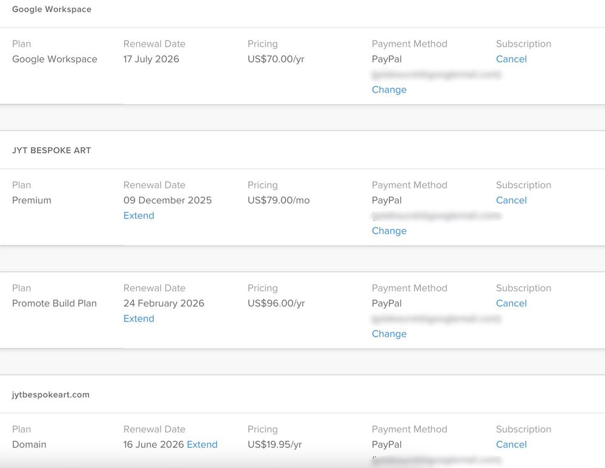Cancel the jytbespokeart.com domain subscription
605x468 pixels.
tap(511, 444)
